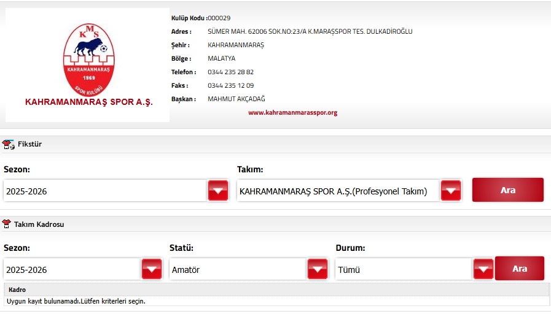Select the Fikstür Sezon 2025-2026 field
The width and height of the screenshot is (551, 314).
(x=105, y=191)
